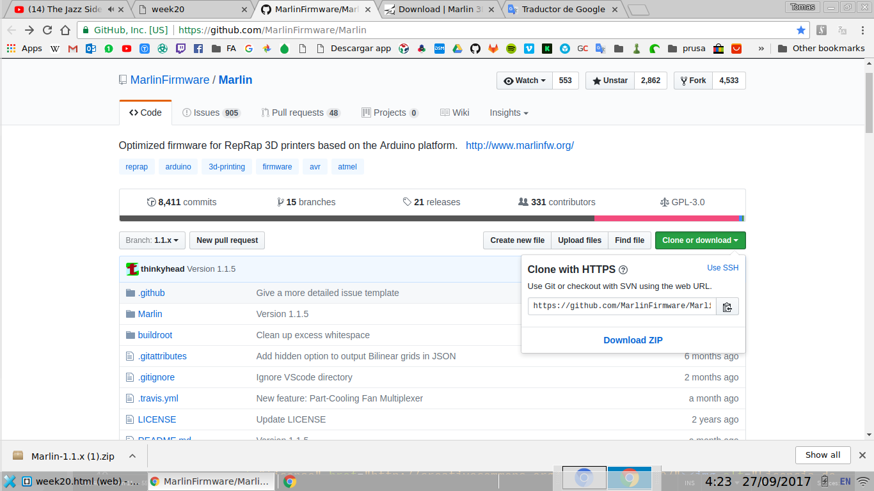Open the Vimeo bookmark

(529, 49)
